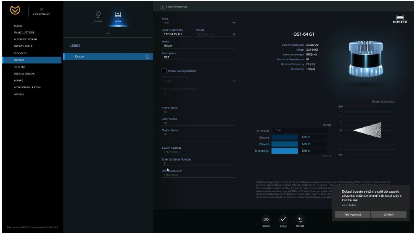Click the Motor Status value
This screenshot has width=415, height=234.
point(165,134)
